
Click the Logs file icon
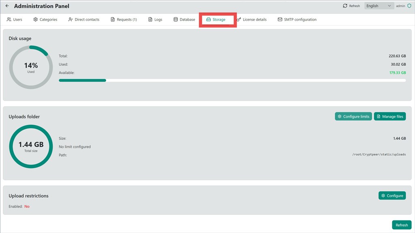(150, 19)
